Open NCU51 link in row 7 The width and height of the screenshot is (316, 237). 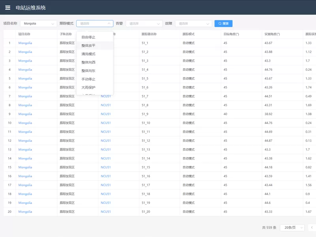coord(105,96)
